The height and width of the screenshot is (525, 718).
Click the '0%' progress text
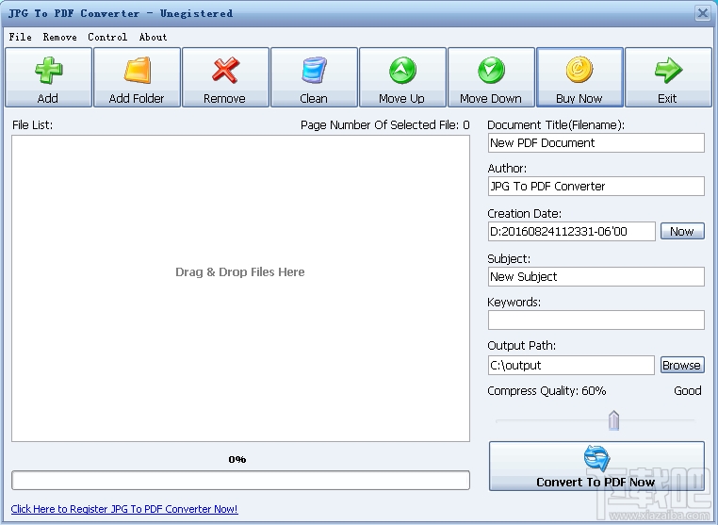coord(237,459)
